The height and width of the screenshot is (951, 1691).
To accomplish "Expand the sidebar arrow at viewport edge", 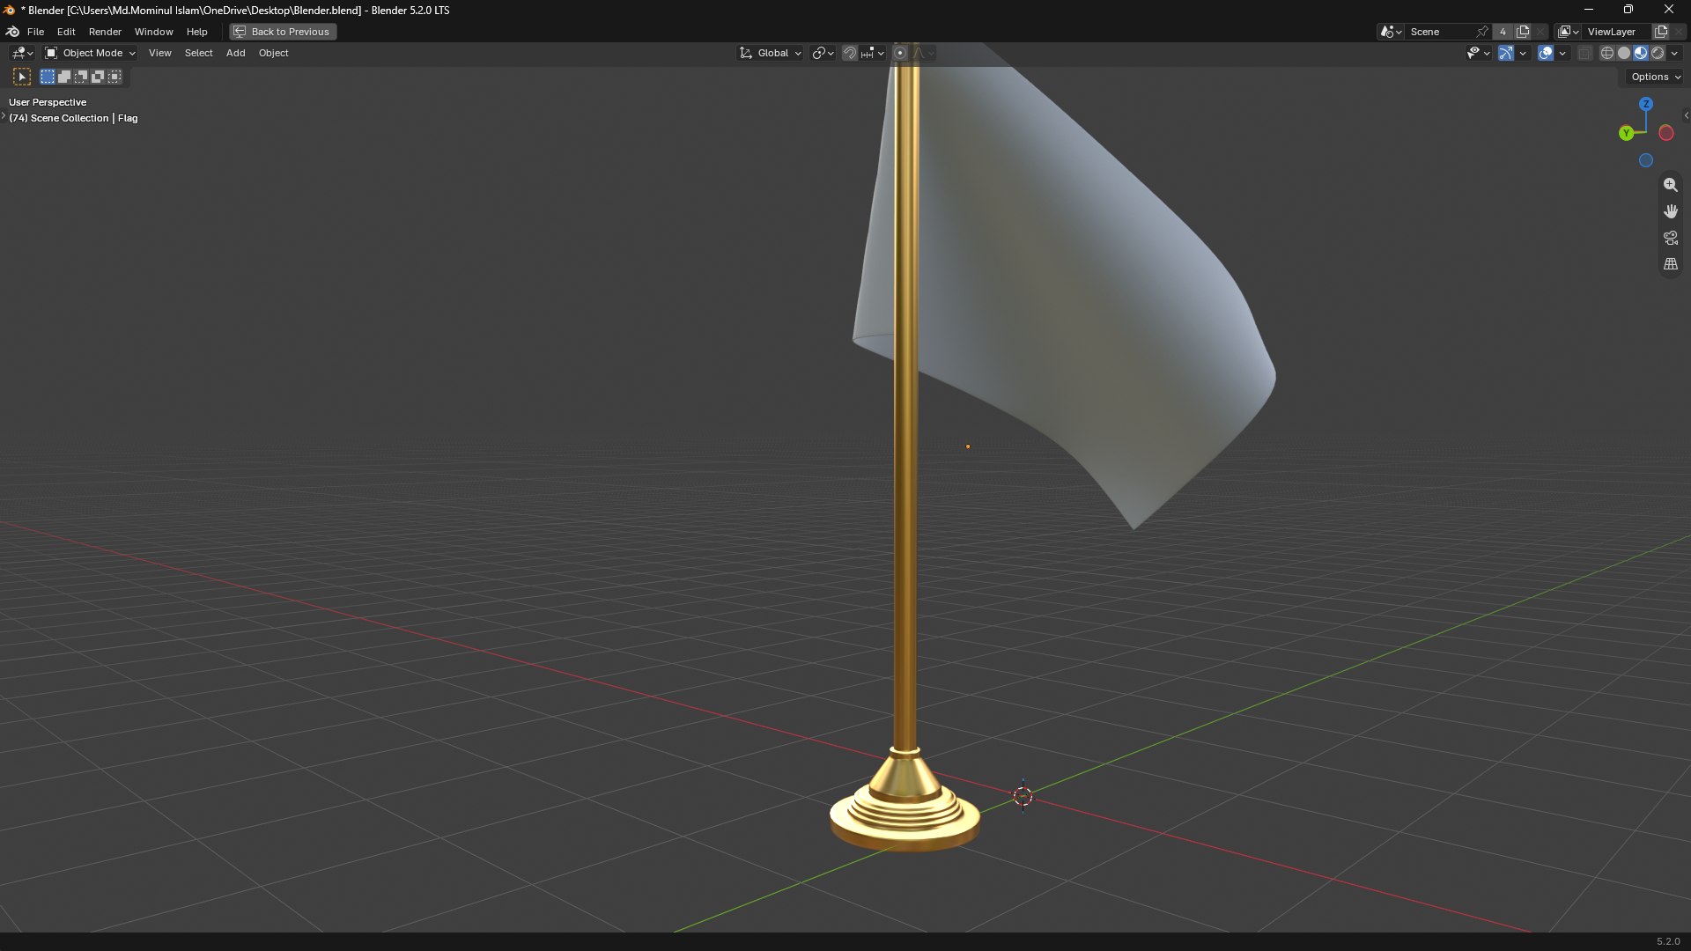I will tap(1686, 115).
